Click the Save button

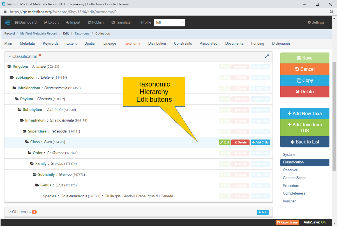click(305, 58)
